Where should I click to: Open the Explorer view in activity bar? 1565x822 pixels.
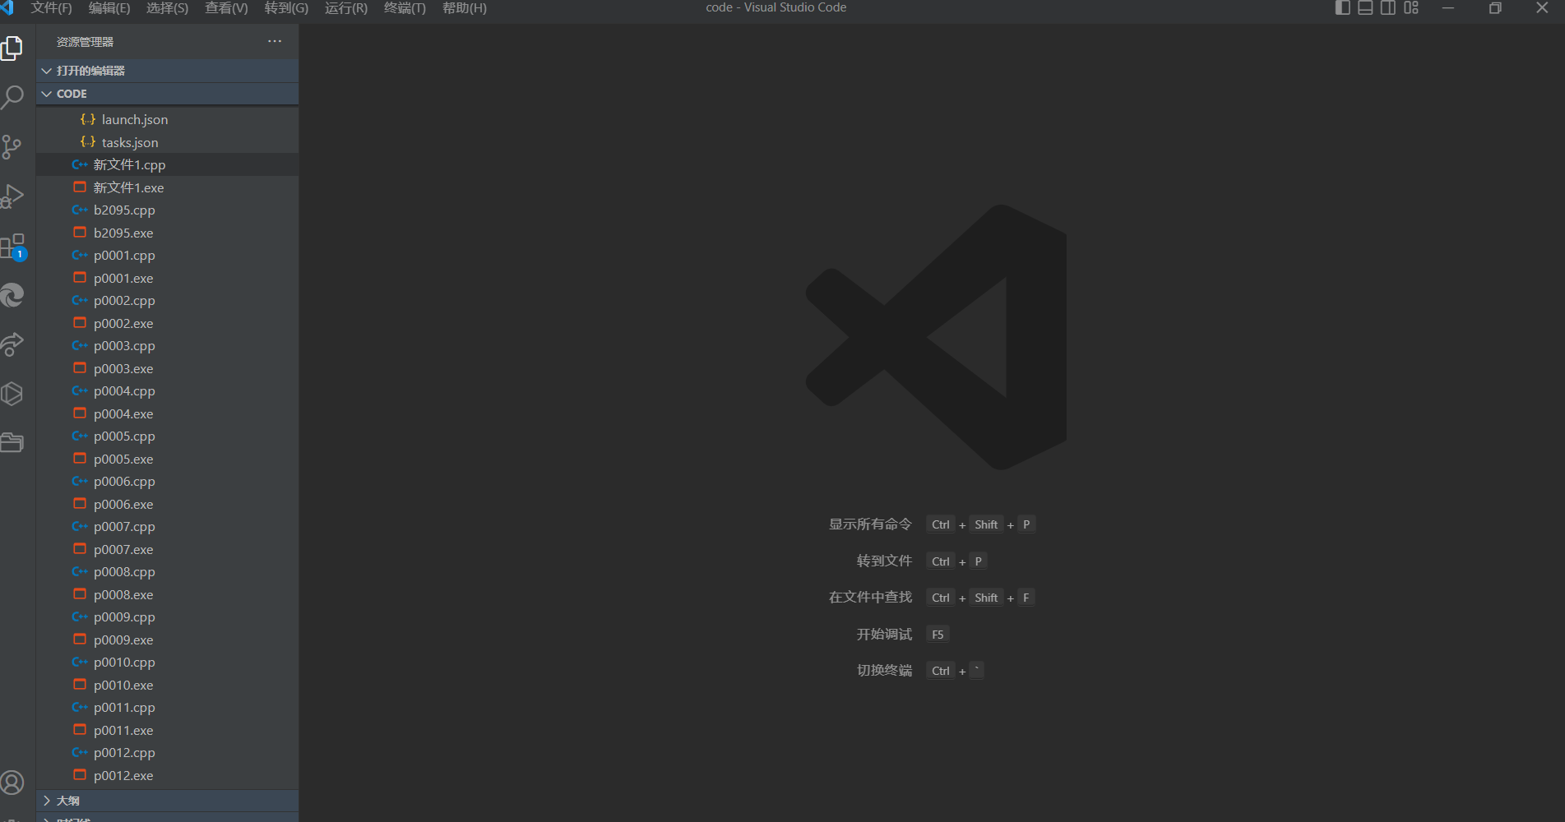(x=12, y=48)
